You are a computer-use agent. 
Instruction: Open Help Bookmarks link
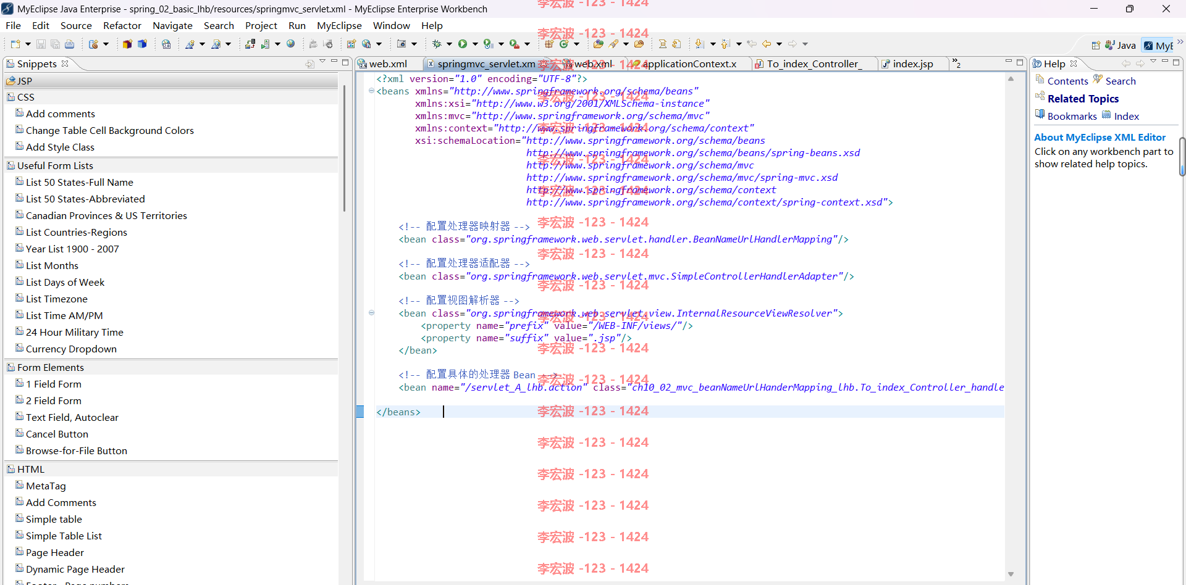point(1072,116)
